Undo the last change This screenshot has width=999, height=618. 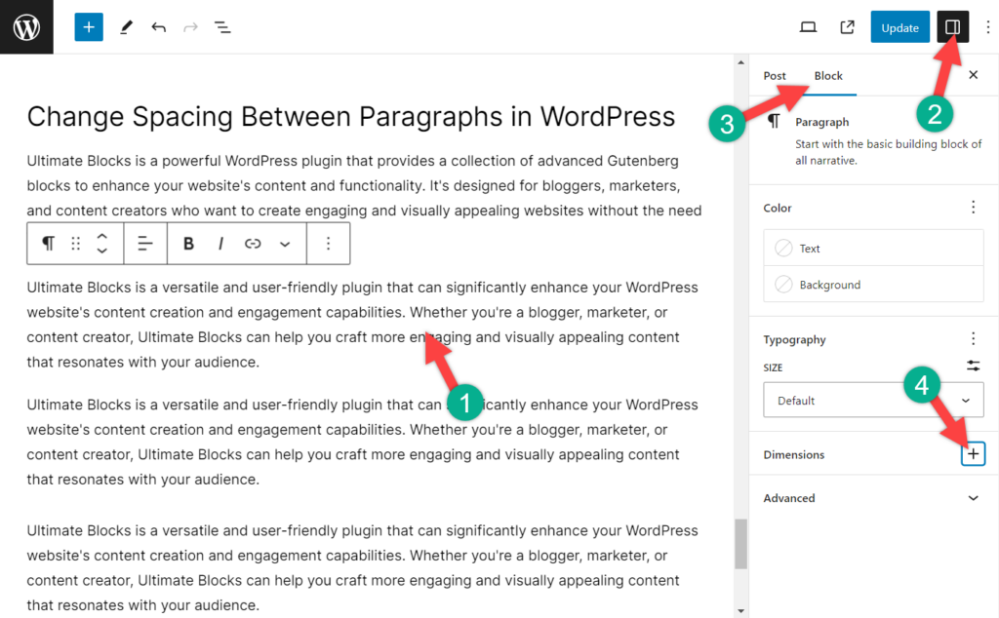tap(159, 27)
